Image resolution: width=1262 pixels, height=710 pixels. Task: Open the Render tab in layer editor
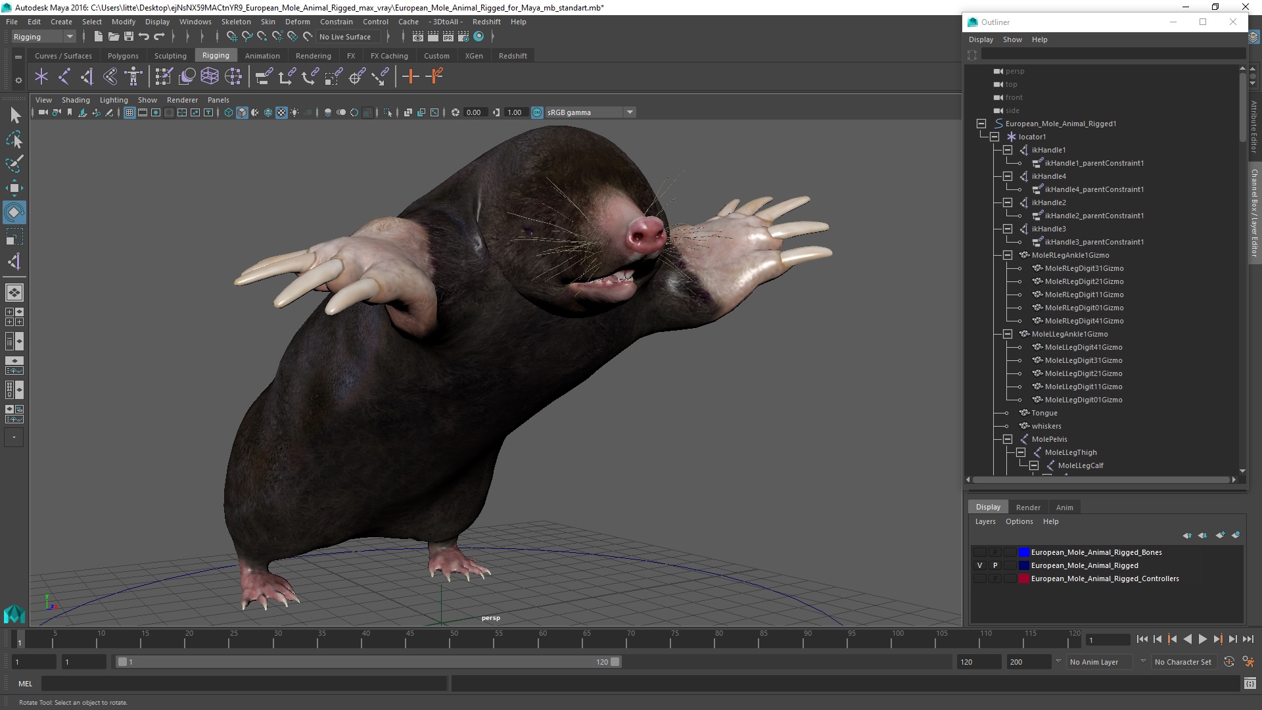click(x=1028, y=508)
